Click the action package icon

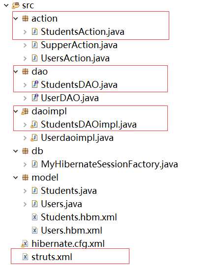[x=25, y=19]
